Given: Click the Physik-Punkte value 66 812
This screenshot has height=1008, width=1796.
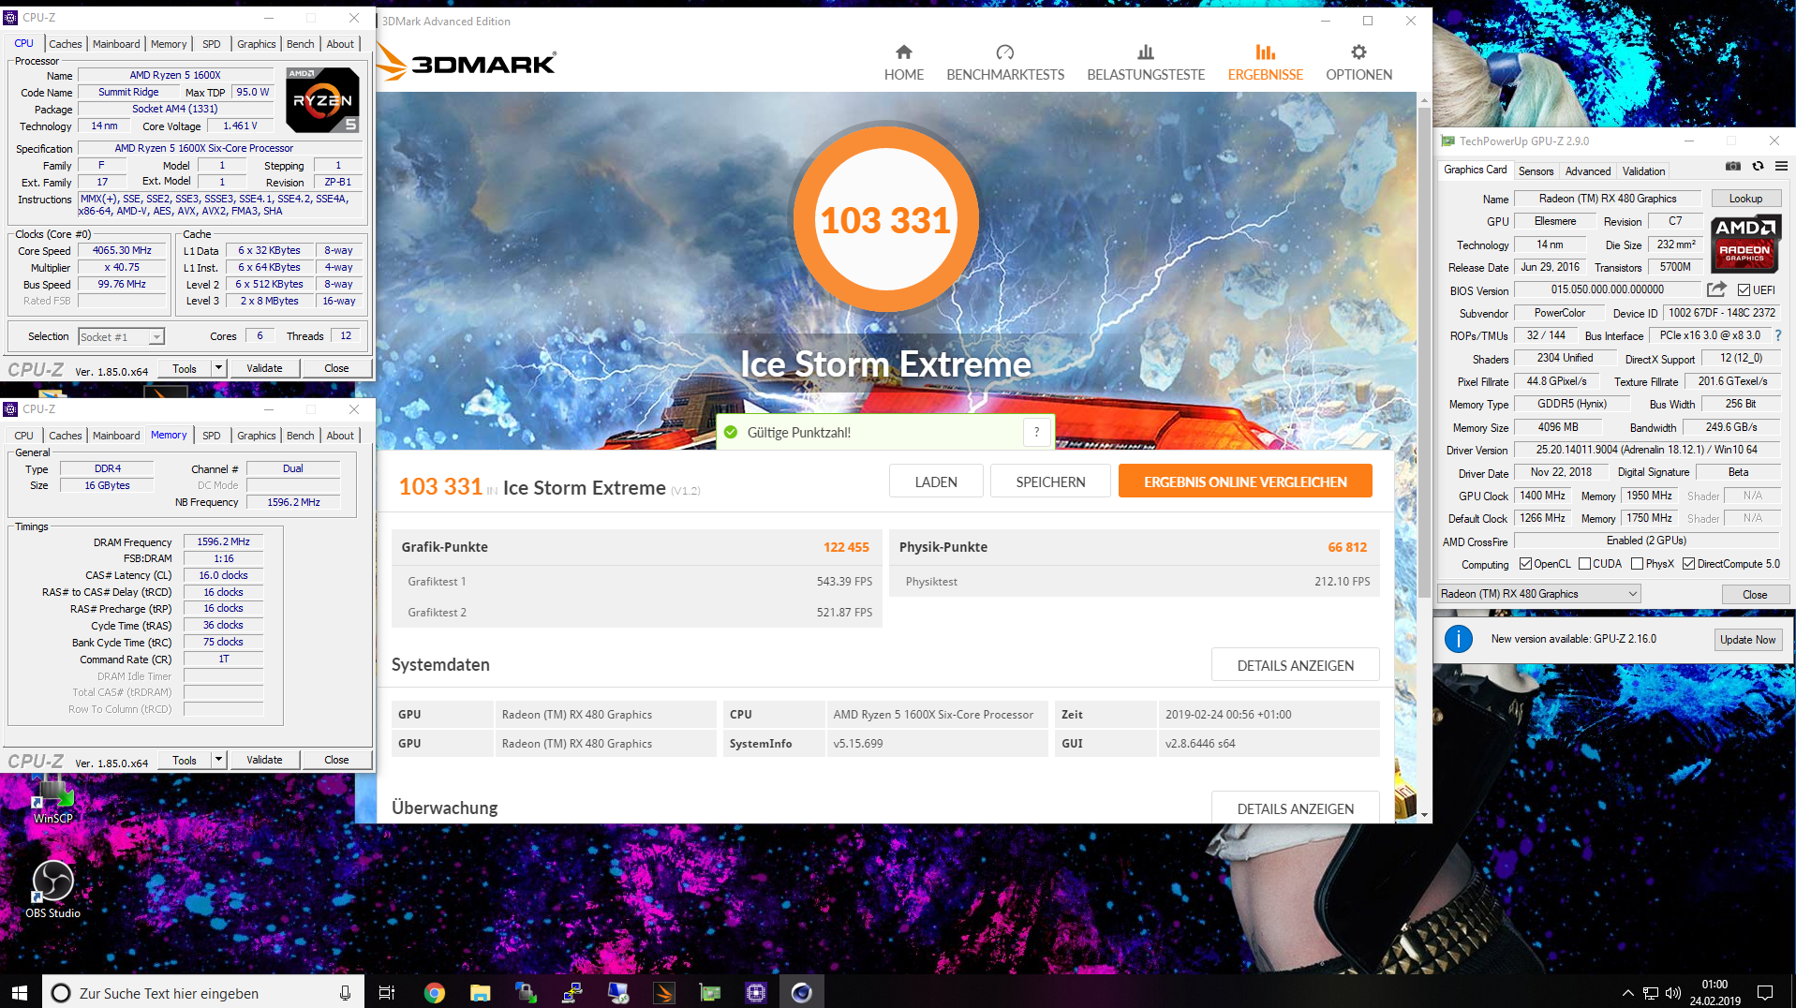Looking at the screenshot, I should (1347, 547).
